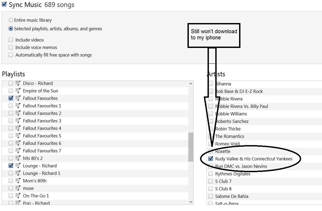This screenshot has width=322, height=211.
Task: Click playlist icon next to Mom's 80th
Action: click(x=18, y=181)
